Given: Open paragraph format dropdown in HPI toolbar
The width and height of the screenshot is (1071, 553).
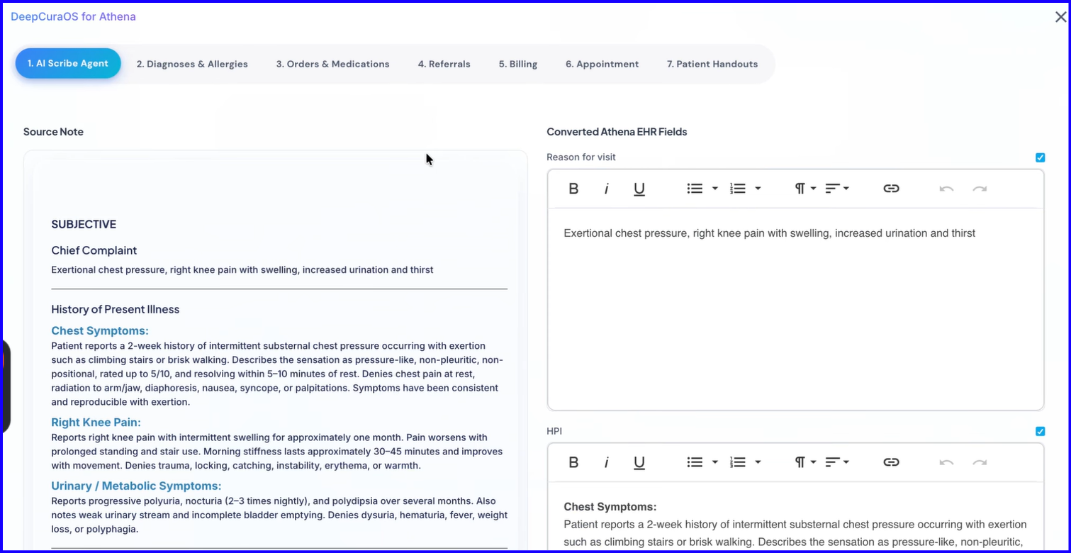Looking at the screenshot, I should coord(805,462).
